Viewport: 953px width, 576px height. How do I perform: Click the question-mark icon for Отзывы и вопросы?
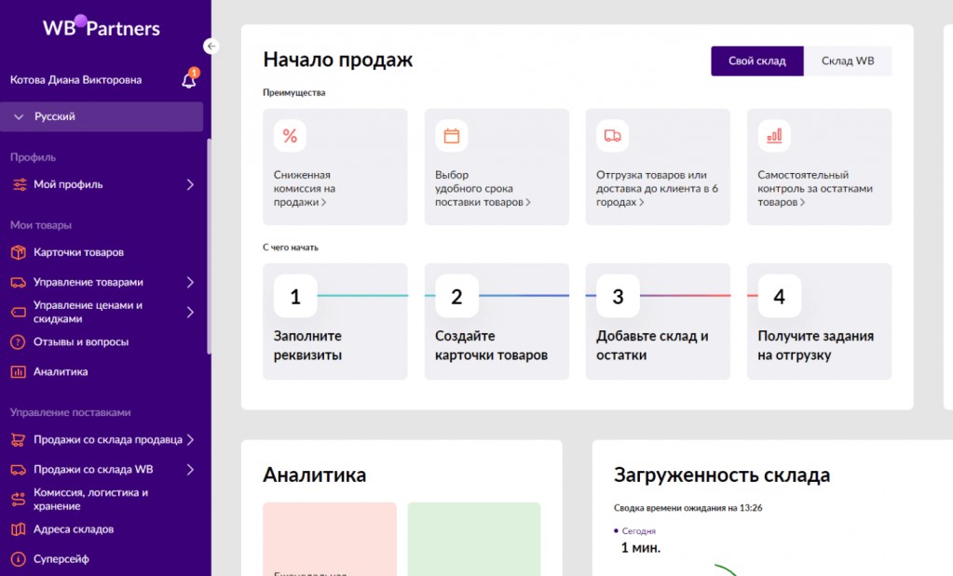coord(19,342)
